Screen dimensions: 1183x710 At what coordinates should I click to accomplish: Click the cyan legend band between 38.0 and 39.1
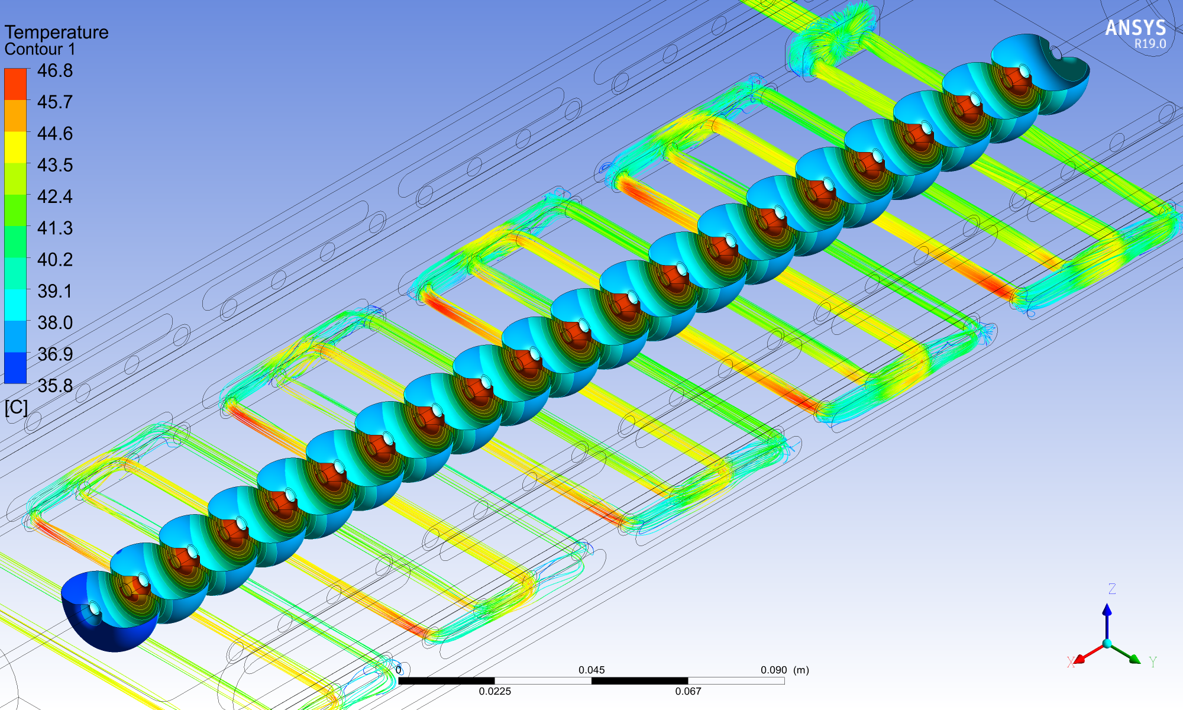coord(15,305)
